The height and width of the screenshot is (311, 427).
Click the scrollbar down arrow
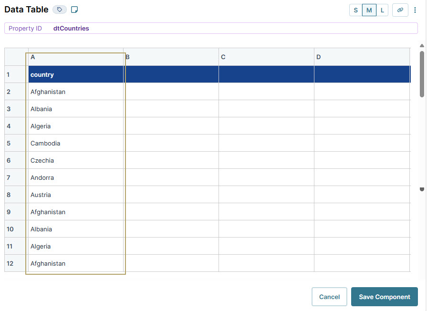coord(422,189)
